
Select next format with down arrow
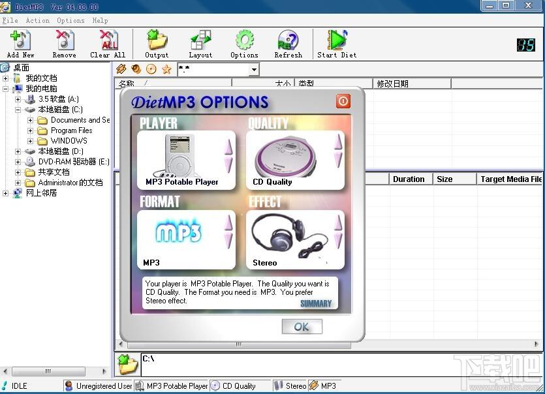pyautogui.click(x=228, y=241)
